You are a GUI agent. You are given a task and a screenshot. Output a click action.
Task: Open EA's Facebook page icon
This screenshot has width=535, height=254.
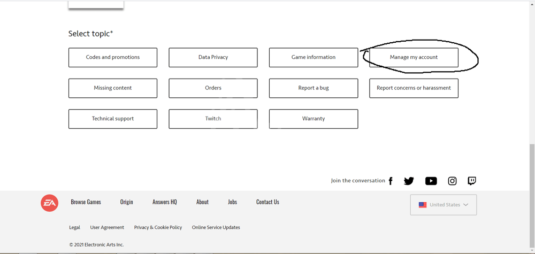[391, 181]
